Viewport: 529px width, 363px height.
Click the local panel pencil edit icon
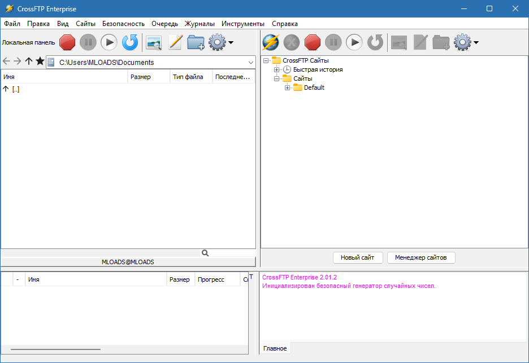(x=175, y=42)
